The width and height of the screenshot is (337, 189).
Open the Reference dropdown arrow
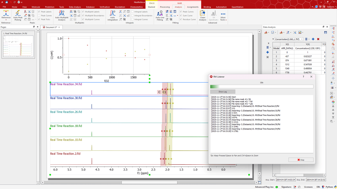click(6, 20)
